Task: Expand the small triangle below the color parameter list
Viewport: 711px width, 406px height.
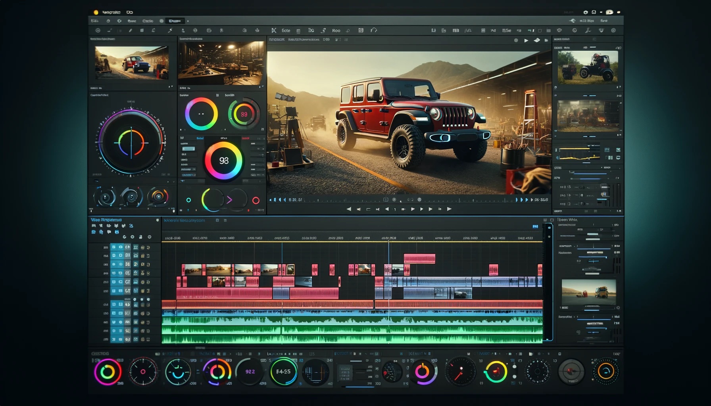Action: pyautogui.click(x=182, y=181)
